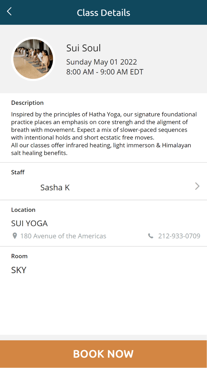Image resolution: width=207 pixels, height=368 pixels.
Task: Select the SUI YOGA location name
Action: point(29,223)
